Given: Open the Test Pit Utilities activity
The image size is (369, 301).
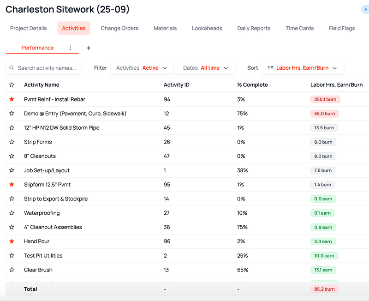Looking at the screenshot, I should tap(43, 256).
